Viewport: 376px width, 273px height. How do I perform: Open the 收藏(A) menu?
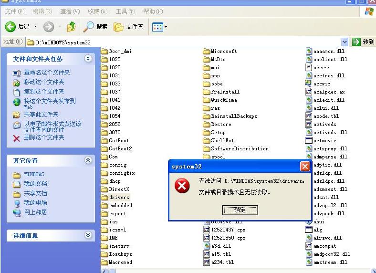click(x=98, y=11)
